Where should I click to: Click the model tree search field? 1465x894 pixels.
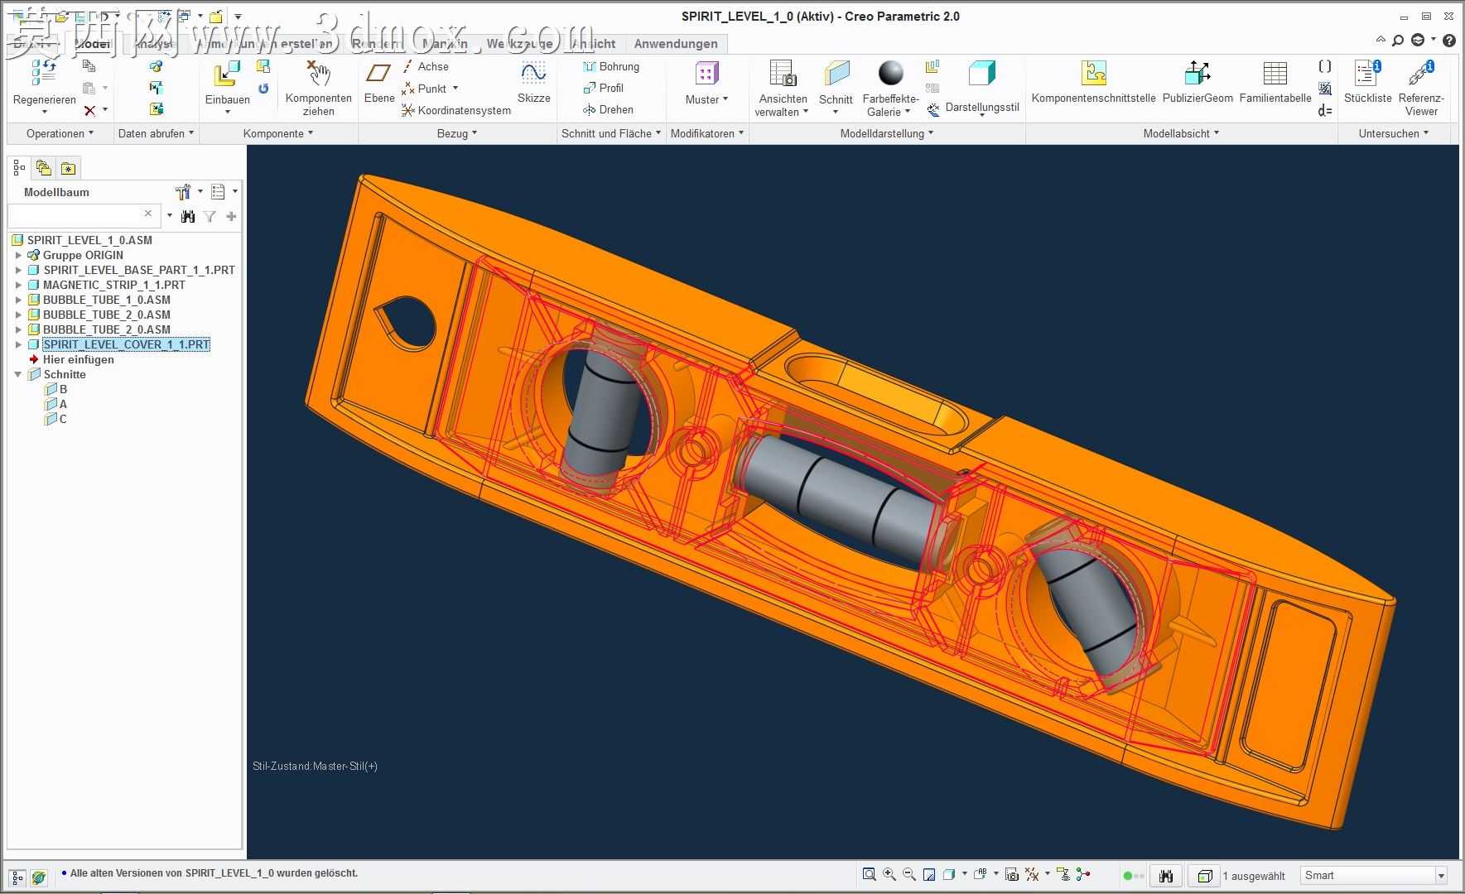(81, 215)
